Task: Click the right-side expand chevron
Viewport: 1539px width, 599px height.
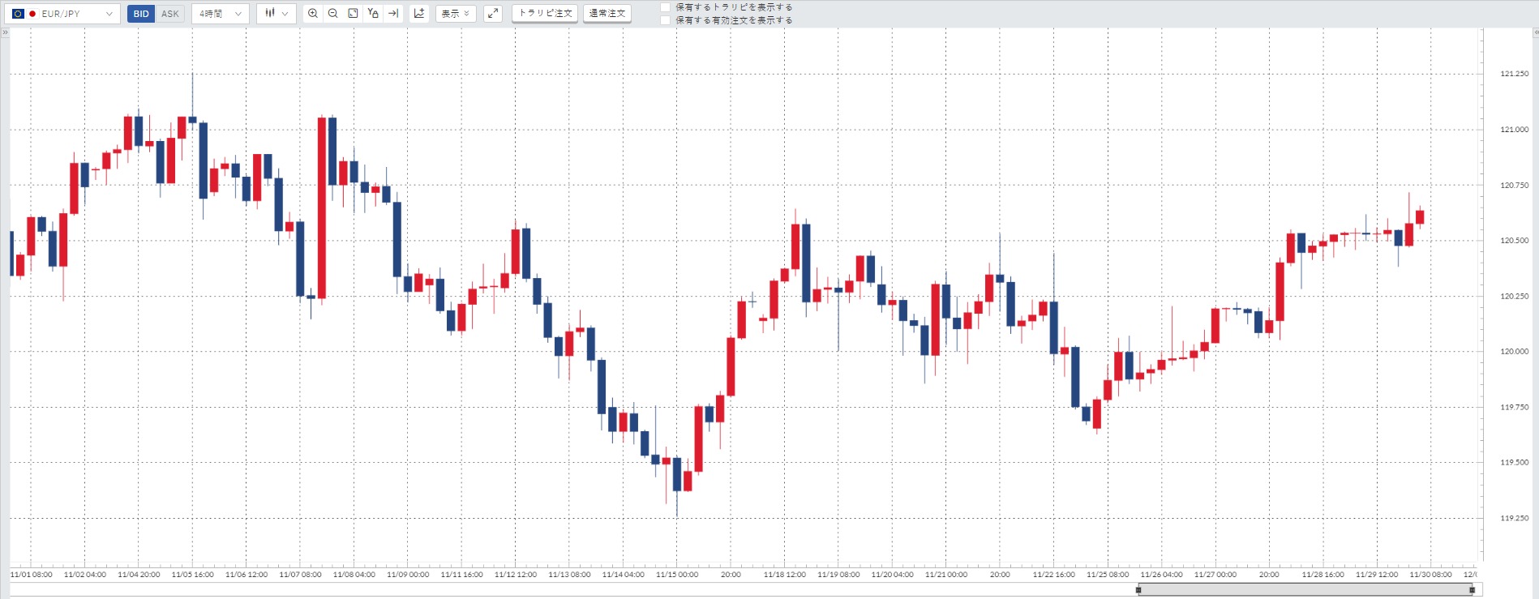Action: click(x=1535, y=32)
